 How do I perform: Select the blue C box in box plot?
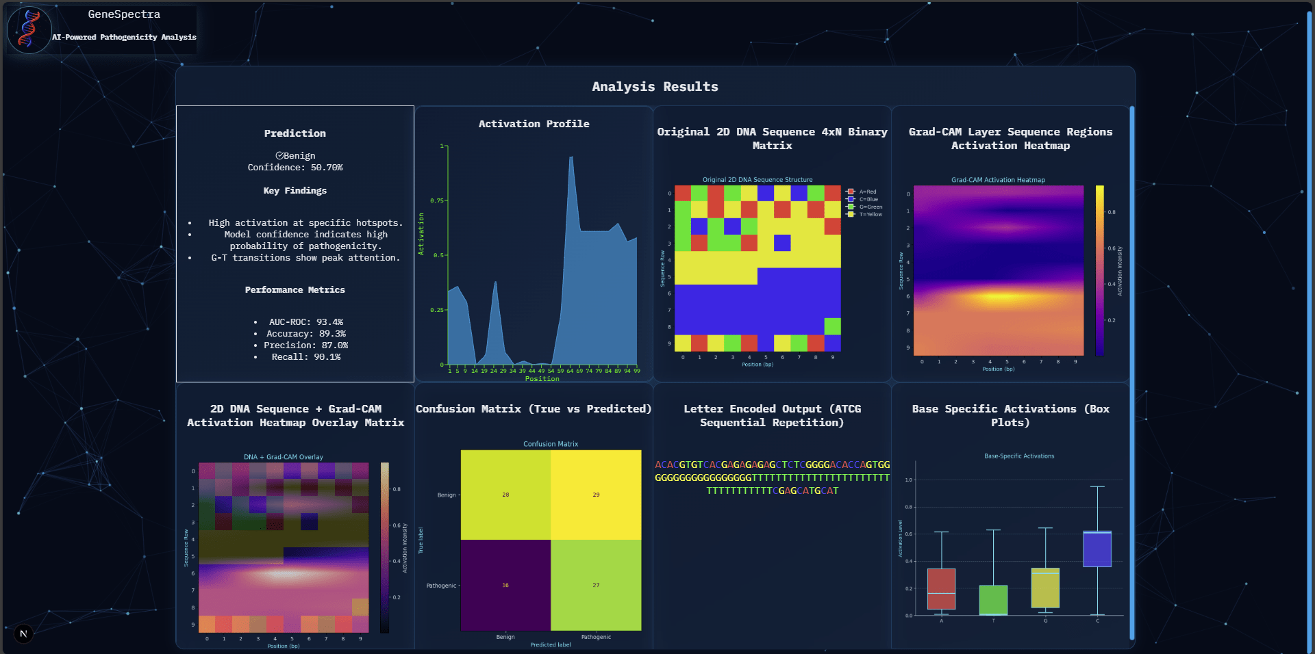coord(1097,549)
